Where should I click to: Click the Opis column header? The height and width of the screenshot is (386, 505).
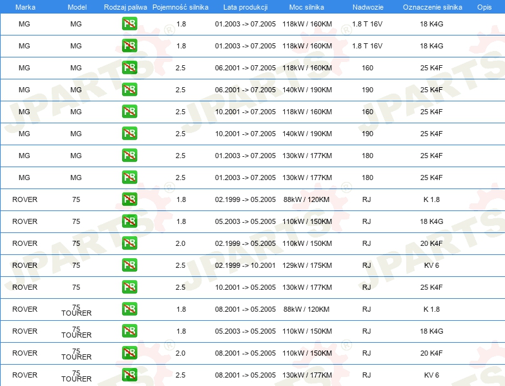click(x=484, y=7)
